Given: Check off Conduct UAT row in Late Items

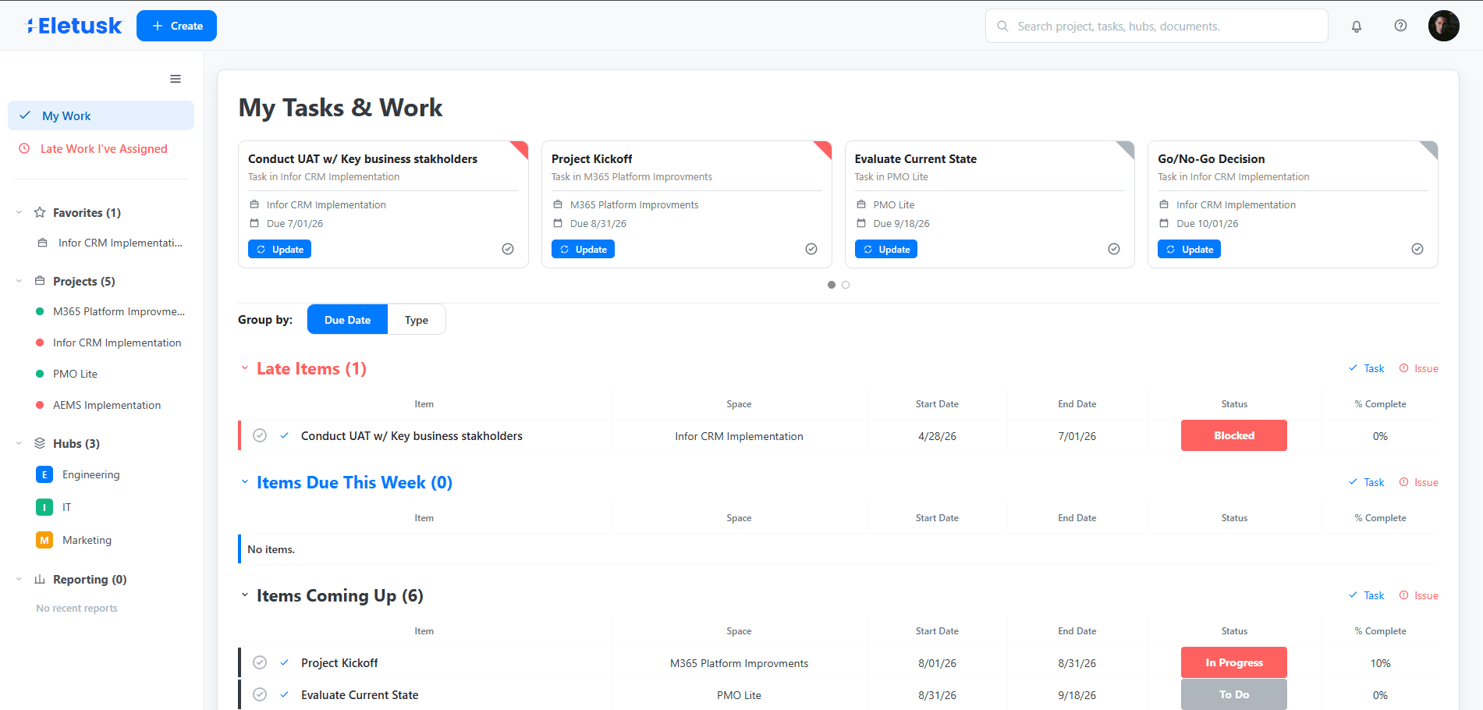Looking at the screenshot, I should tap(260, 435).
